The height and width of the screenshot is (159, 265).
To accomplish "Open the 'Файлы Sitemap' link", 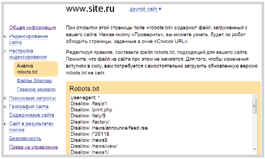I will tap(34, 81).
